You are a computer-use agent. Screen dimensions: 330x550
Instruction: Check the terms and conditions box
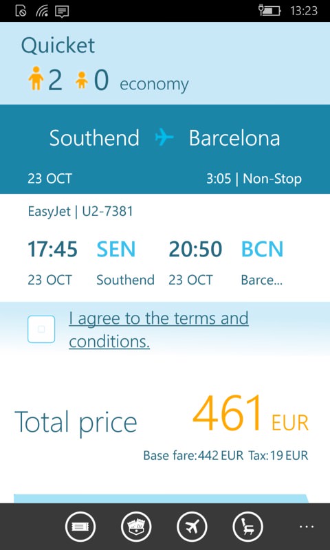(x=41, y=329)
